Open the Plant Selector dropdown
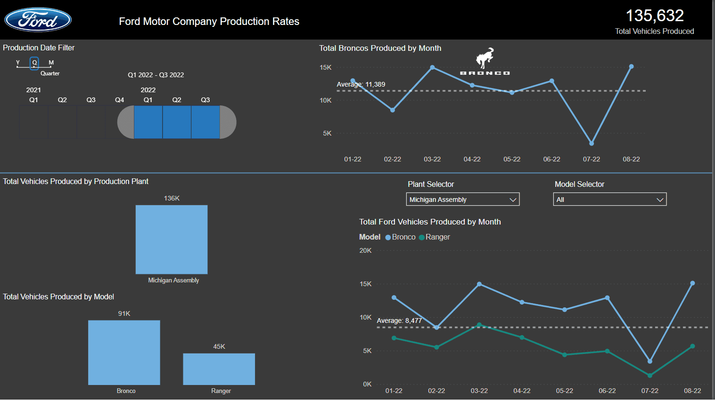This screenshot has width=715, height=401. pos(462,200)
